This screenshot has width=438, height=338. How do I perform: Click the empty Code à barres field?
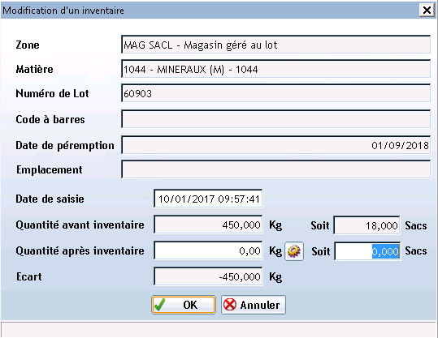click(x=275, y=119)
